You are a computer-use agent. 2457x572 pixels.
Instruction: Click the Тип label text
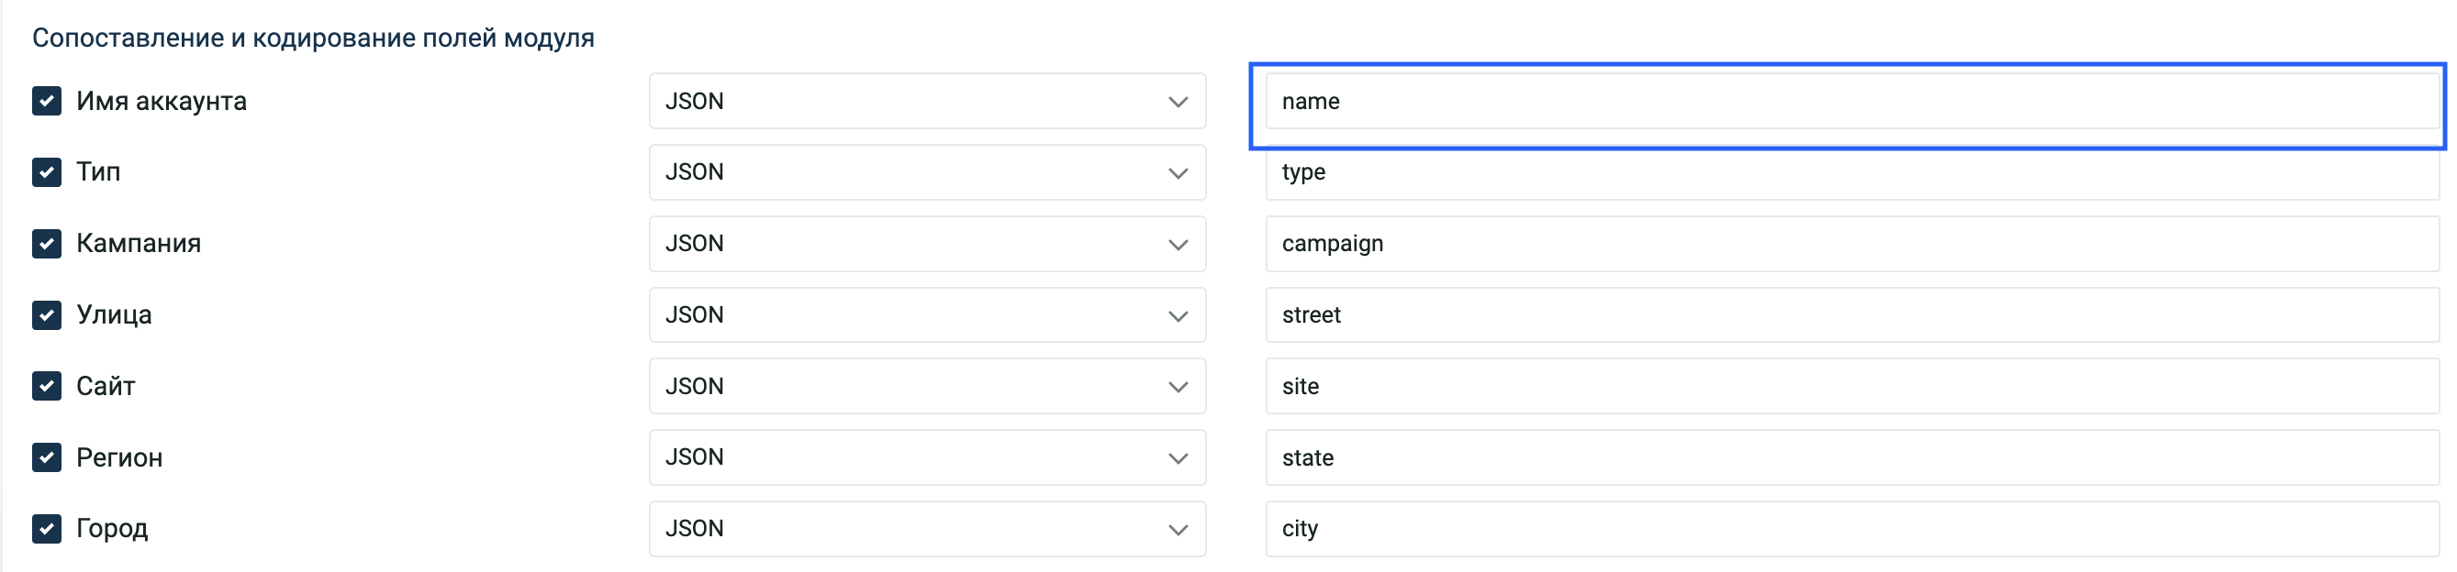pyautogui.click(x=98, y=172)
